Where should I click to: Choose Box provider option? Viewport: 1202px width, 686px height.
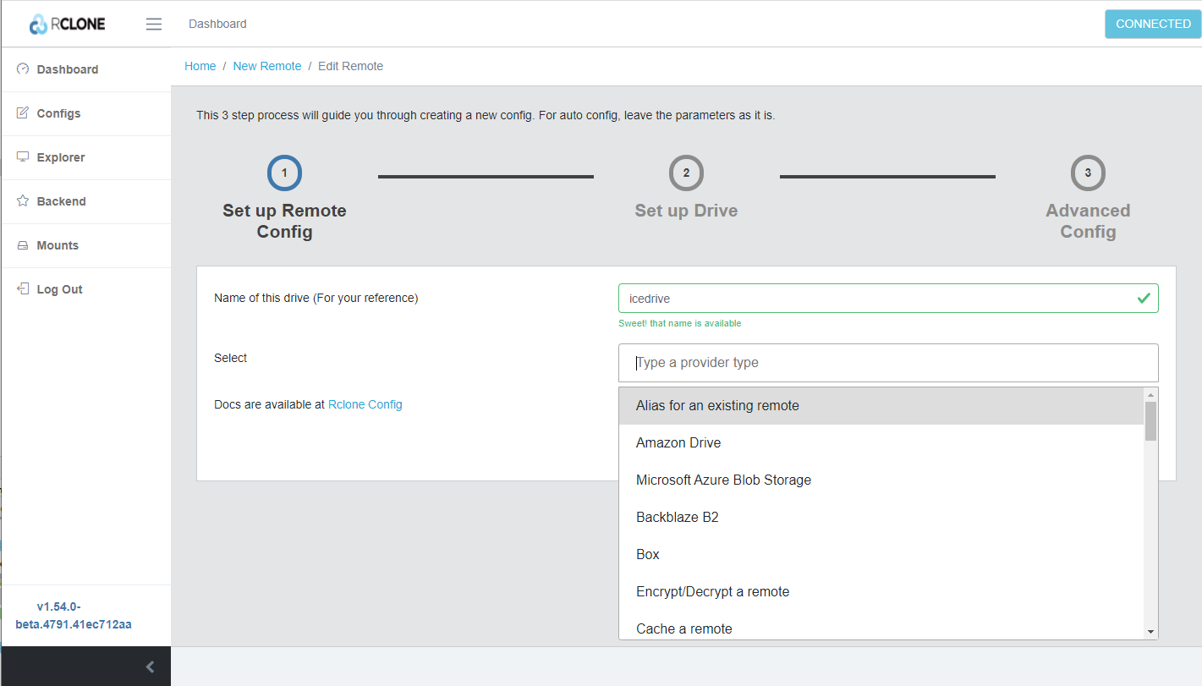881,555
